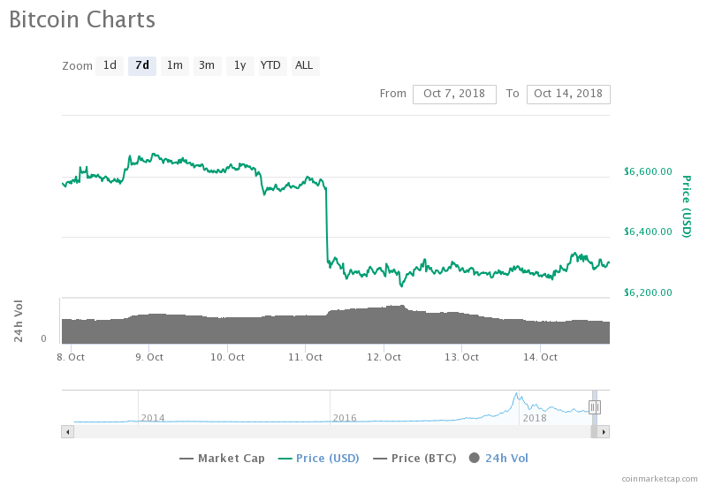This screenshot has width=707, height=486.
Task: Toggle Price (USD) series in legend
Action: (319, 459)
